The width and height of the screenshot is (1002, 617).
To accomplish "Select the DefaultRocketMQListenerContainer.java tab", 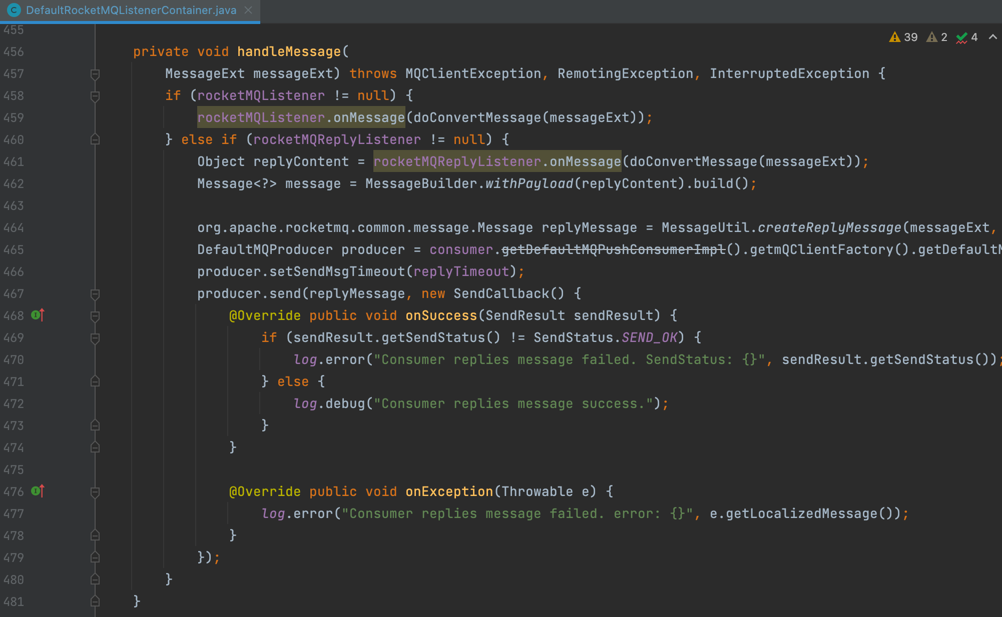I will coord(130,10).
